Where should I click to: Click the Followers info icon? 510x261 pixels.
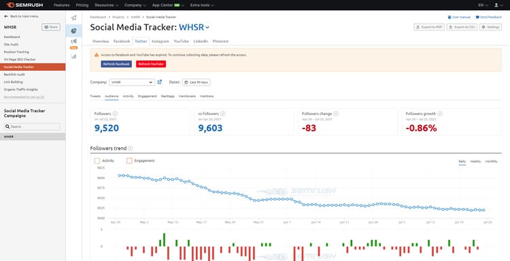pos(115,114)
